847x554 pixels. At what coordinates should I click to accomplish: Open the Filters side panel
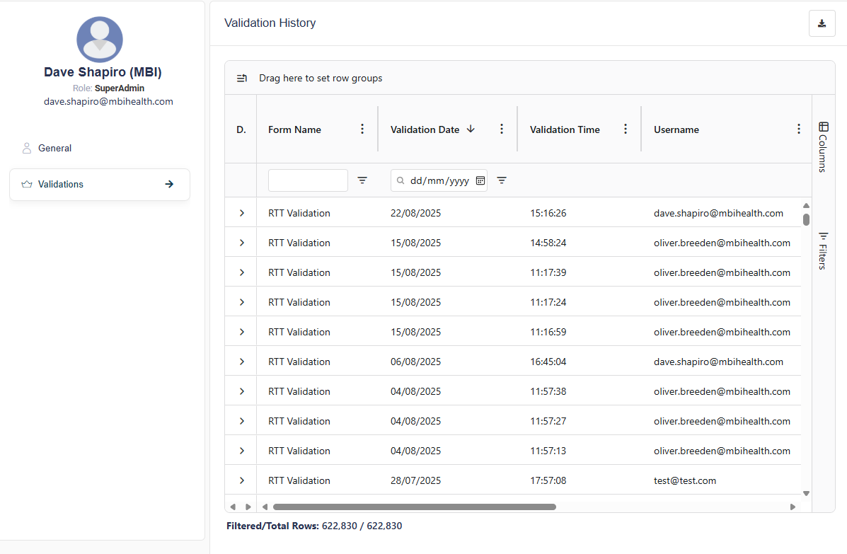823,250
